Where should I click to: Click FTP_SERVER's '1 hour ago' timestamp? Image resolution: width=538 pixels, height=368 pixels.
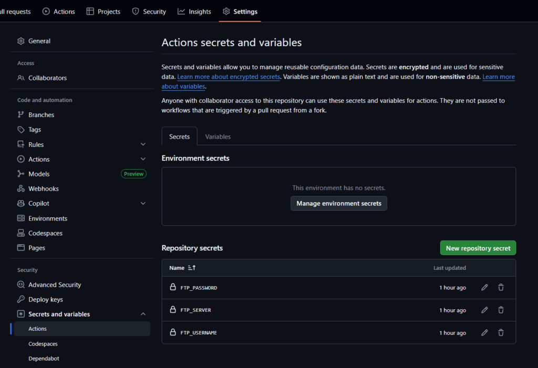[452, 310]
